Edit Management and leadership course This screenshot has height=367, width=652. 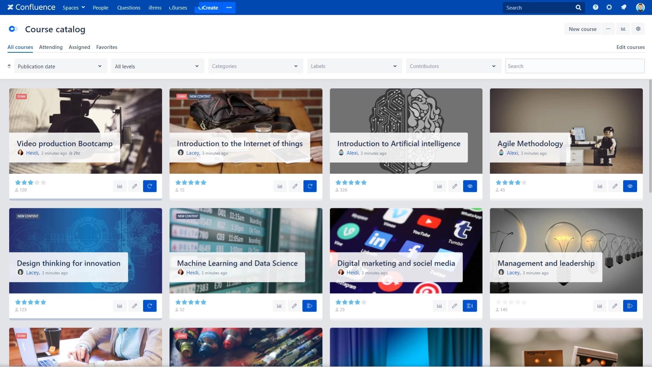coord(615,306)
